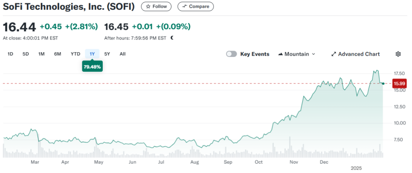Click the Nov axis label
412x173 pixels.
click(x=294, y=162)
